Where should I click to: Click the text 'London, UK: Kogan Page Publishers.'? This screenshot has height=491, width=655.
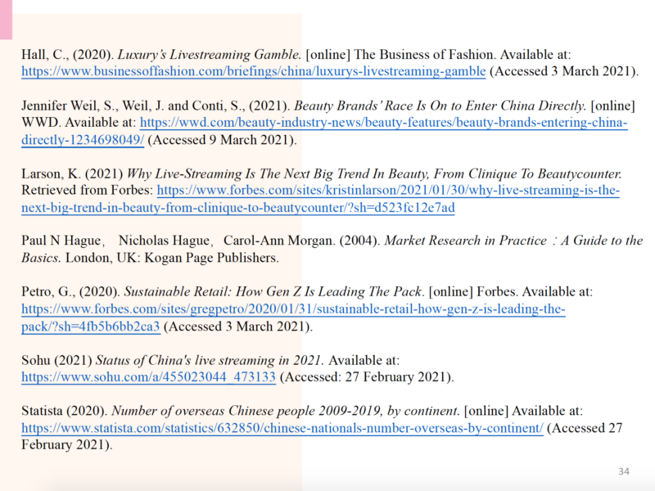click(x=172, y=258)
